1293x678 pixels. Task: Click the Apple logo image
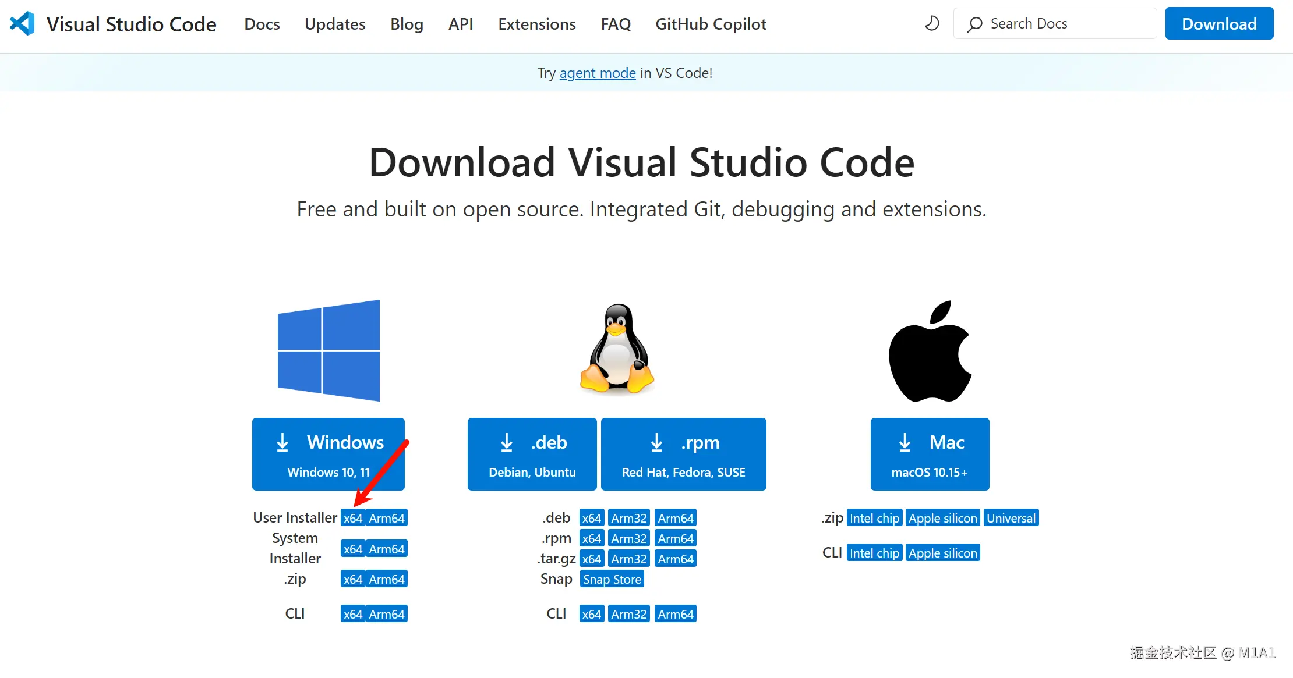tap(930, 351)
